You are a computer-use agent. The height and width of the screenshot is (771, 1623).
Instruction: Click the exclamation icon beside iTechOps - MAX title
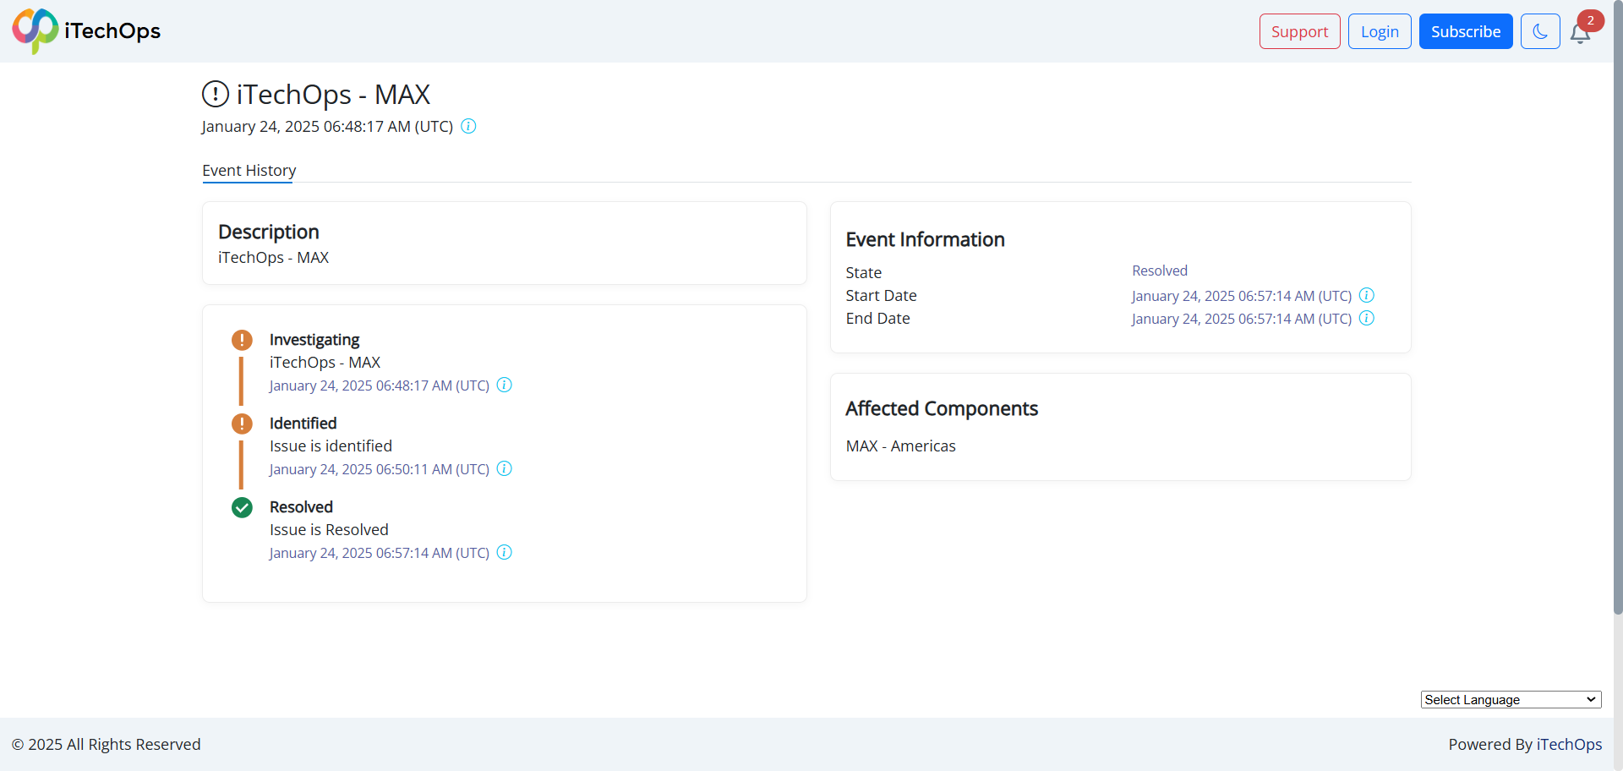coord(216,94)
